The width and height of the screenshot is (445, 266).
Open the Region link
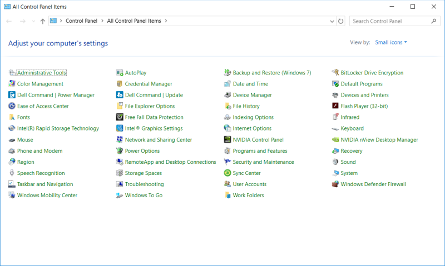(26, 162)
